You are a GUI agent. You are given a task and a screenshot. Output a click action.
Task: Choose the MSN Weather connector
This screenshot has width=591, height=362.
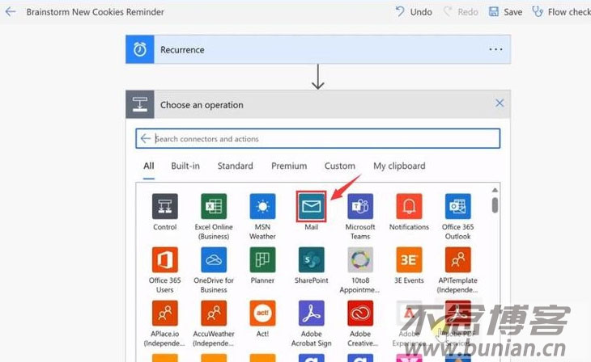(x=262, y=206)
